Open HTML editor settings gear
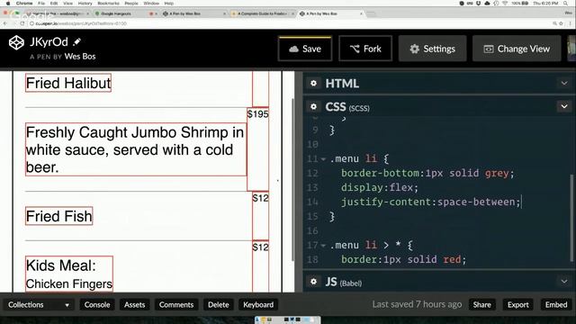The width and height of the screenshot is (576, 324). 313,83
